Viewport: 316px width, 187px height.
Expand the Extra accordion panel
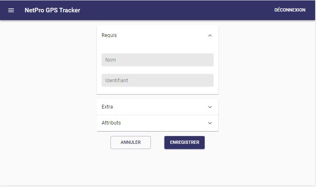point(157,107)
